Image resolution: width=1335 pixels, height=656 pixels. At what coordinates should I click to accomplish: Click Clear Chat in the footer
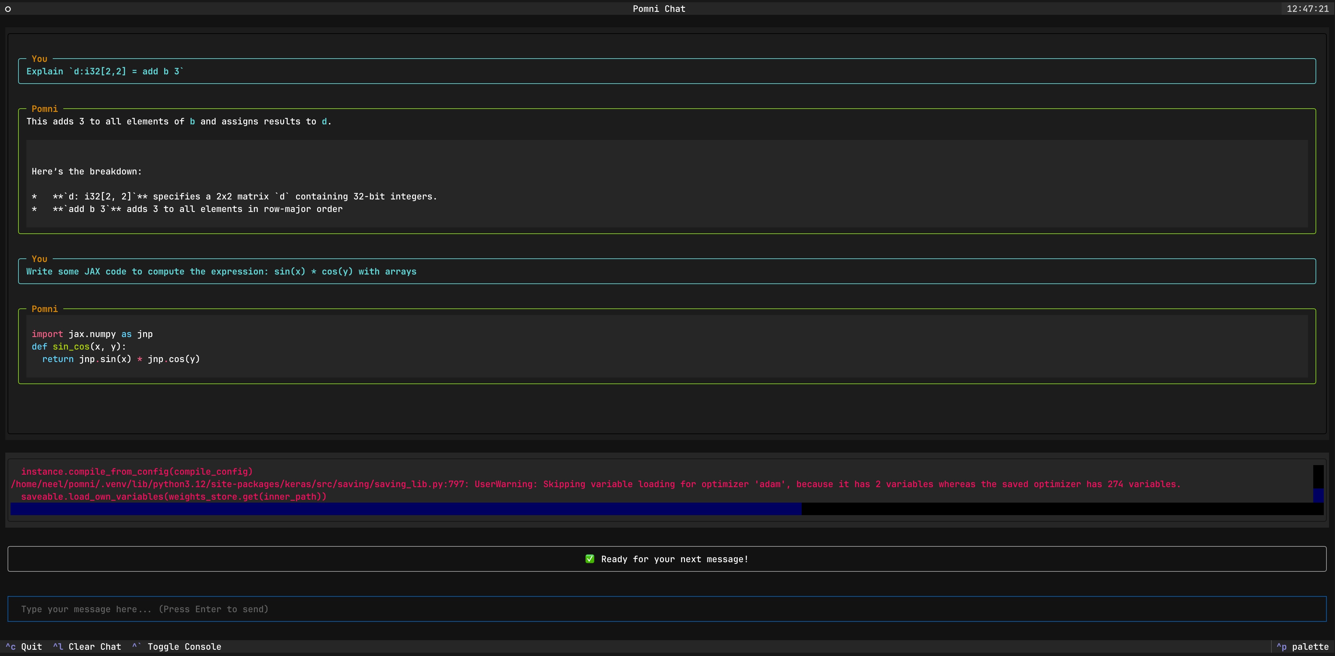(x=87, y=647)
